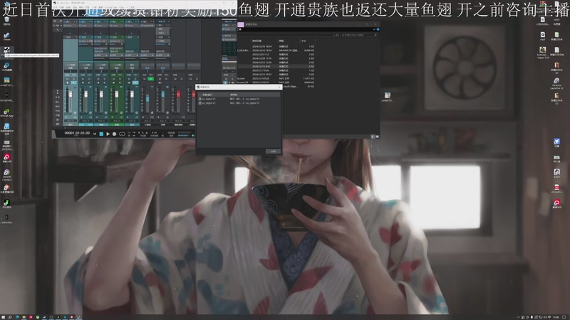Open the Recycle Bin desktop icon
Viewport: 570px width, 320px height.
point(6,21)
